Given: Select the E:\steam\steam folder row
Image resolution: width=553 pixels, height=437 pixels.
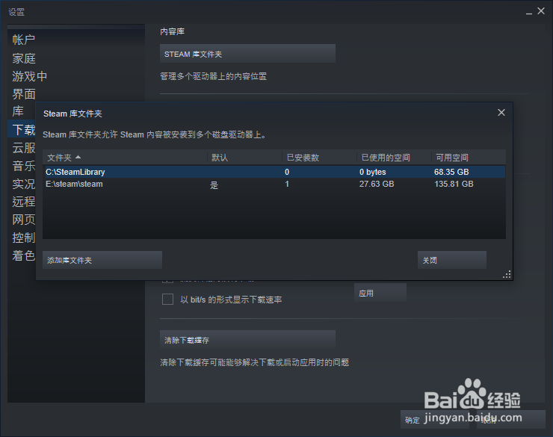Looking at the screenshot, I should [274, 184].
